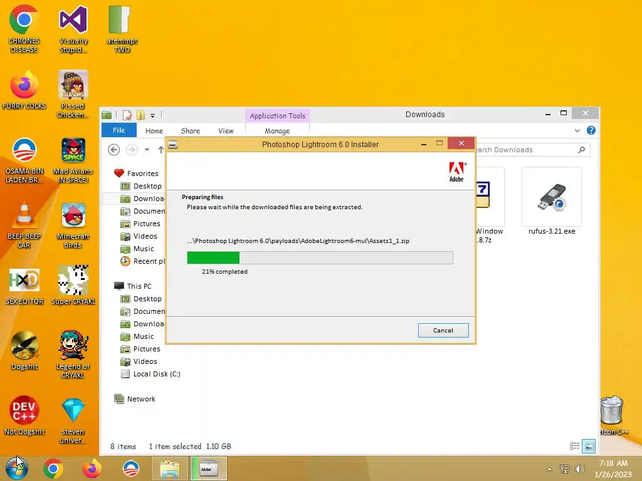Viewport: 642px width, 481px height.
Task: Launch the Legend of CRYAKL desktop icon
Action: 73,354
